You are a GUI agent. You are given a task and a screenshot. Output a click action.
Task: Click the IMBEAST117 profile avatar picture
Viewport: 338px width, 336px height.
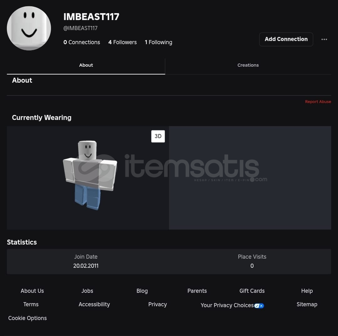pyautogui.click(x=29, y=28)
